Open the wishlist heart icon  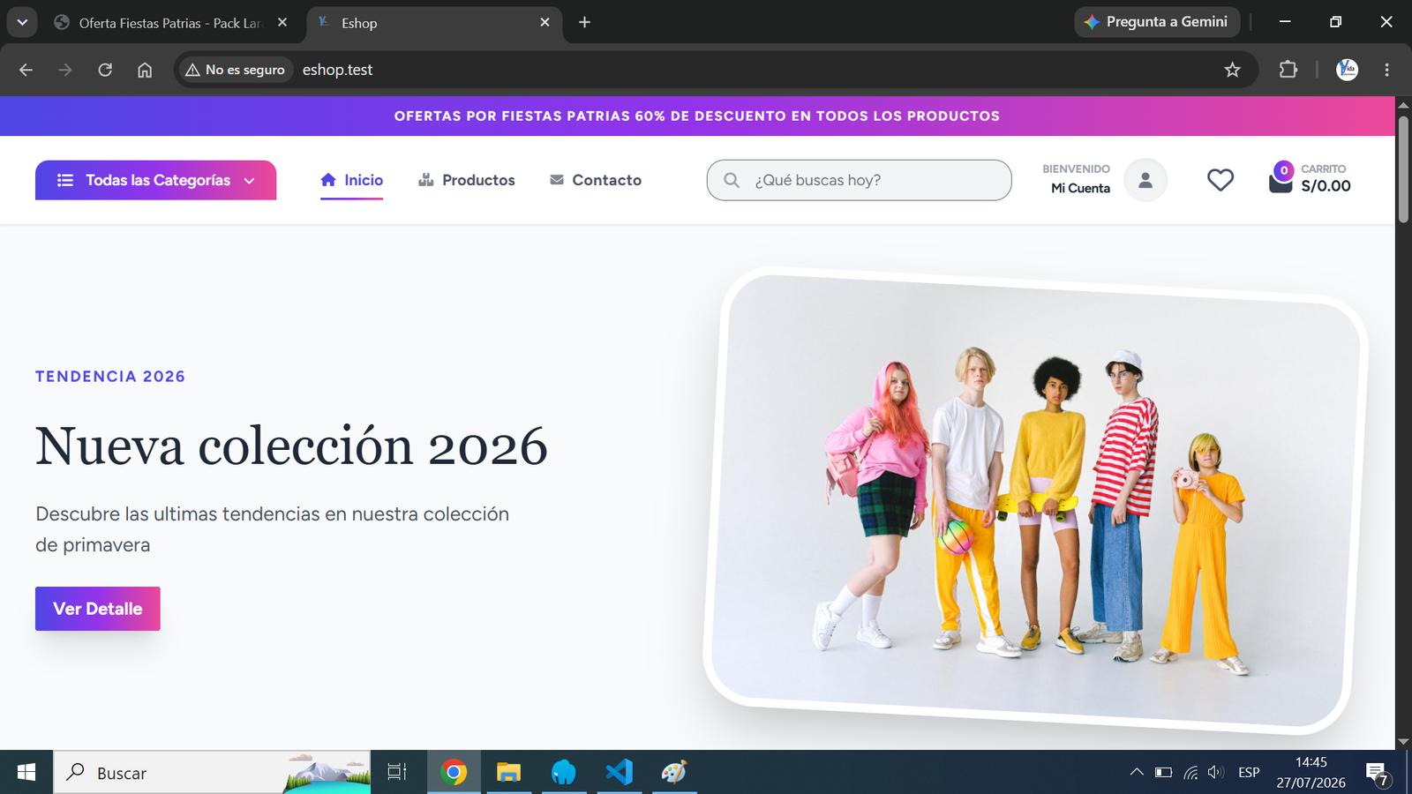(x=1220, y=180)
